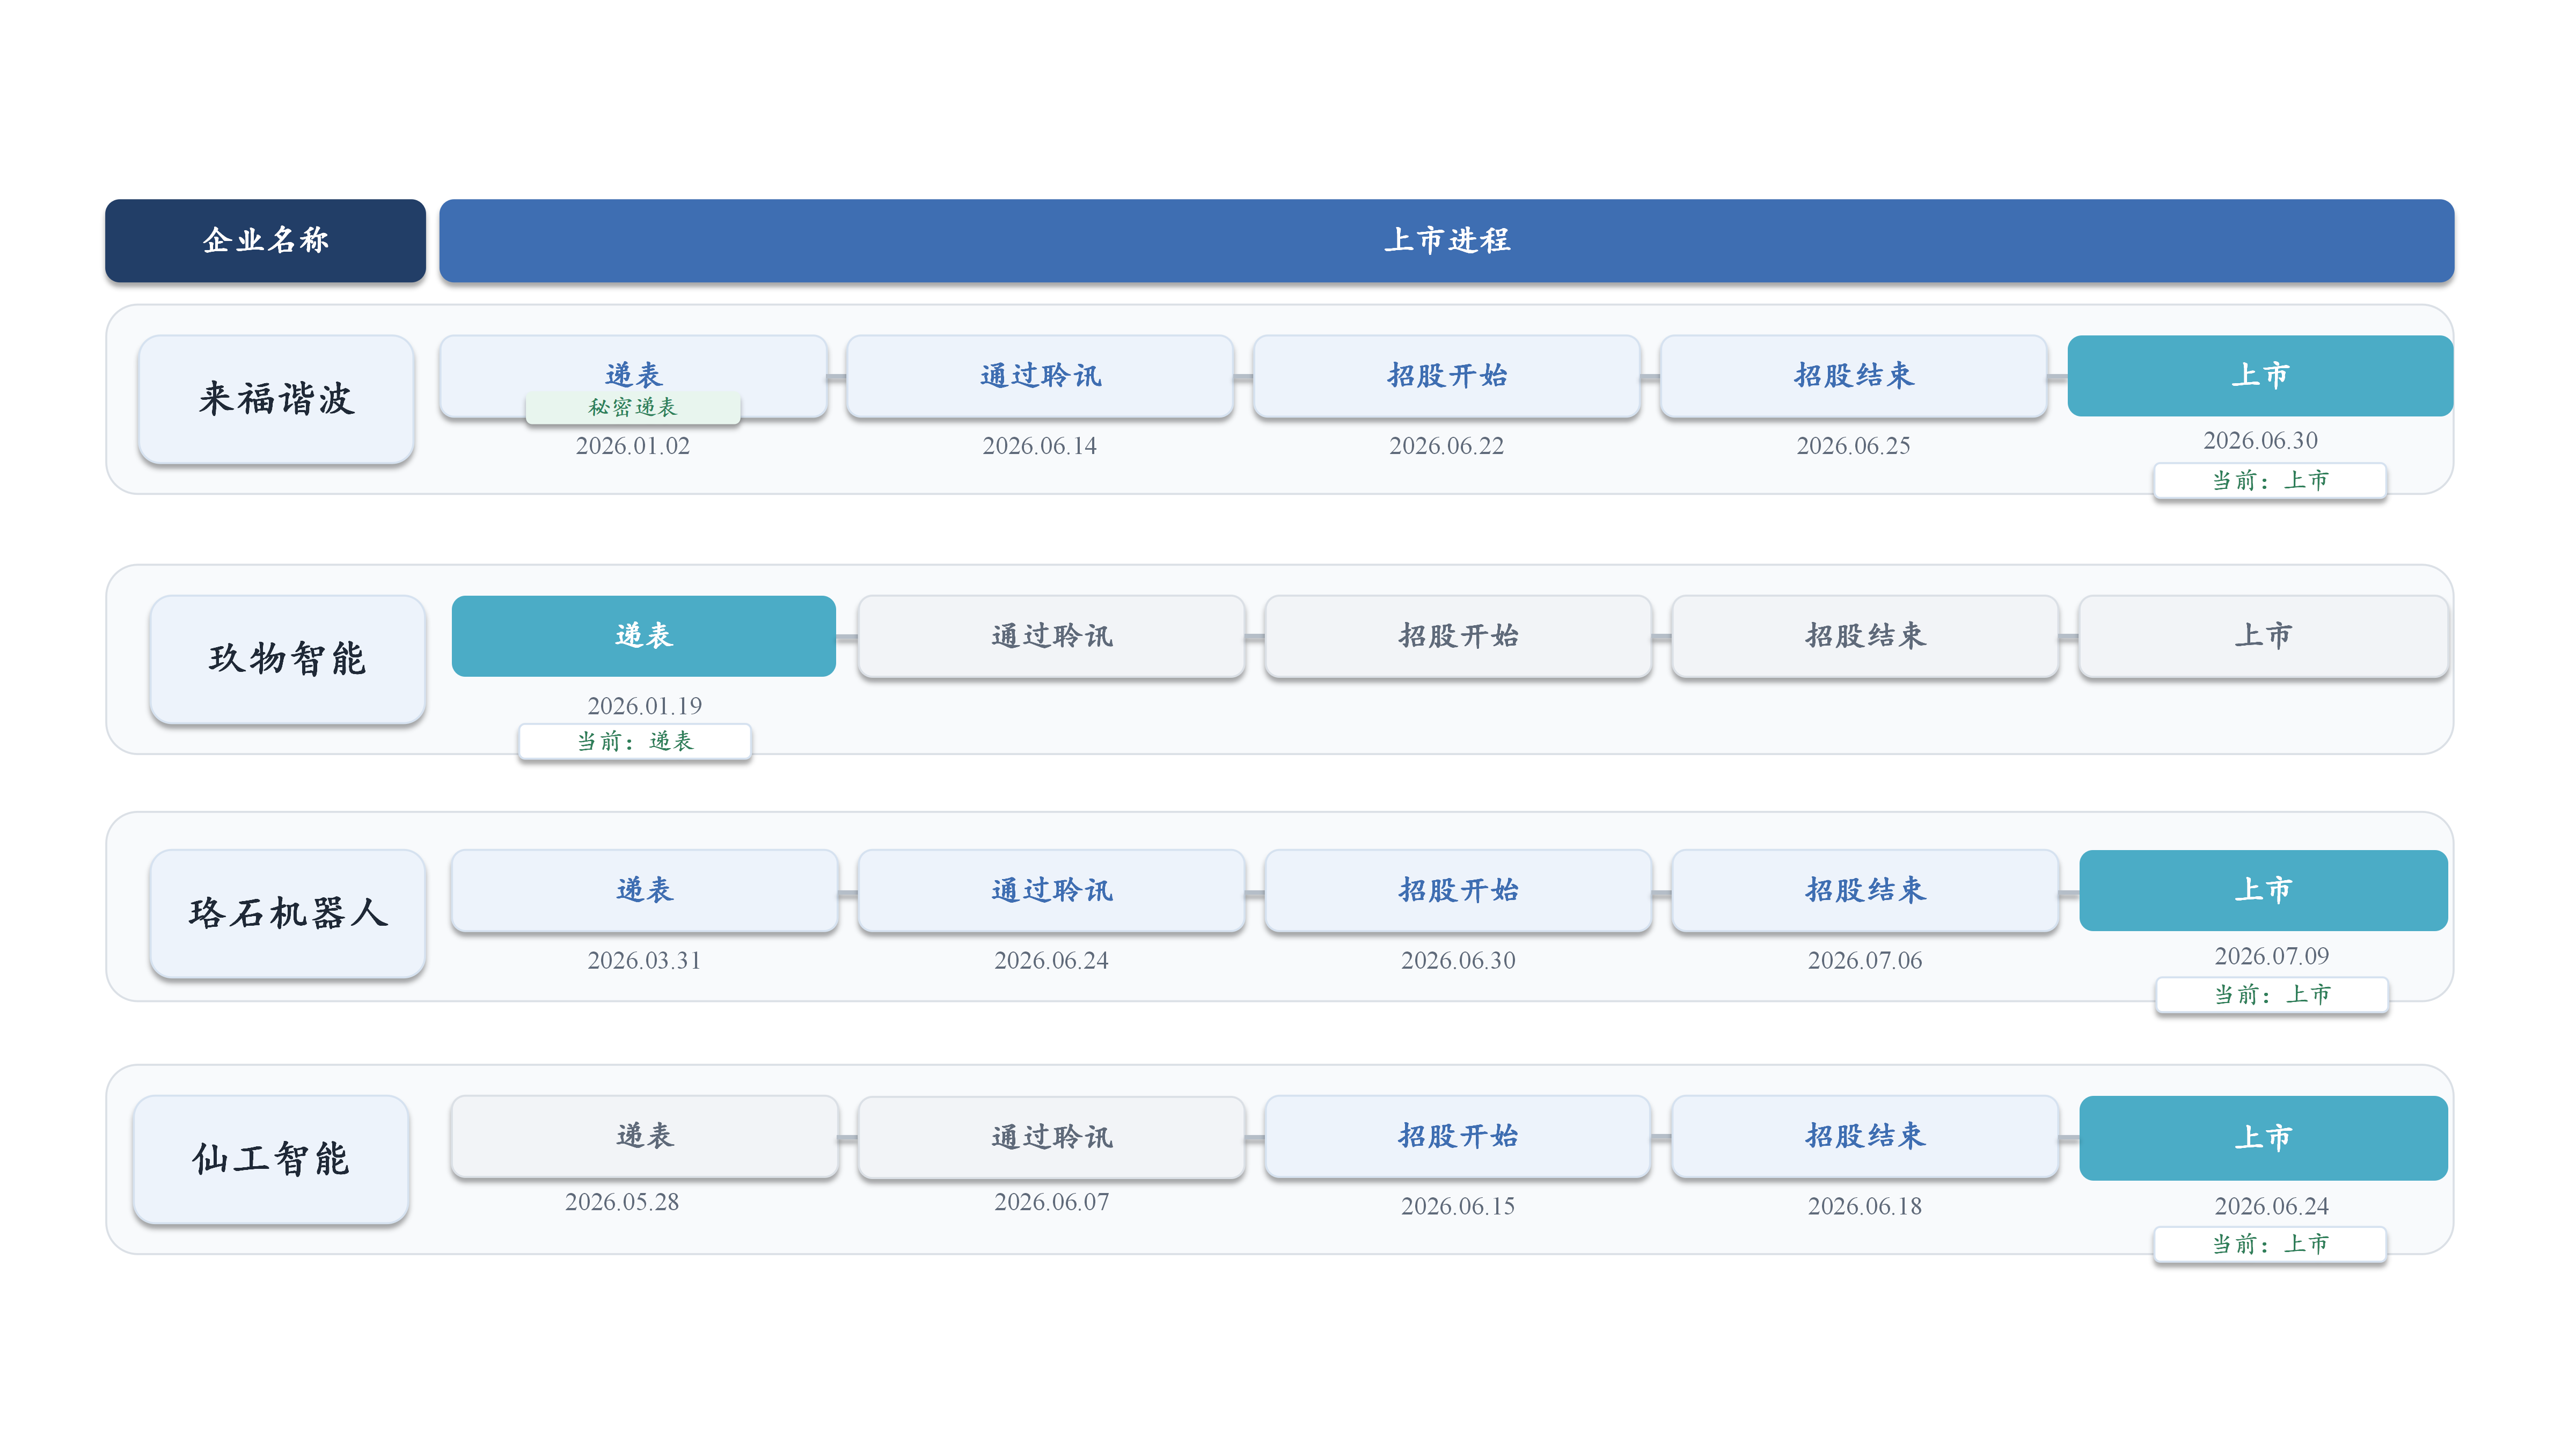Click date 2026.06.30 under 珞石机器人 招股开始
This screenshot has width=2576, height=1449.
pos(1458,960)
